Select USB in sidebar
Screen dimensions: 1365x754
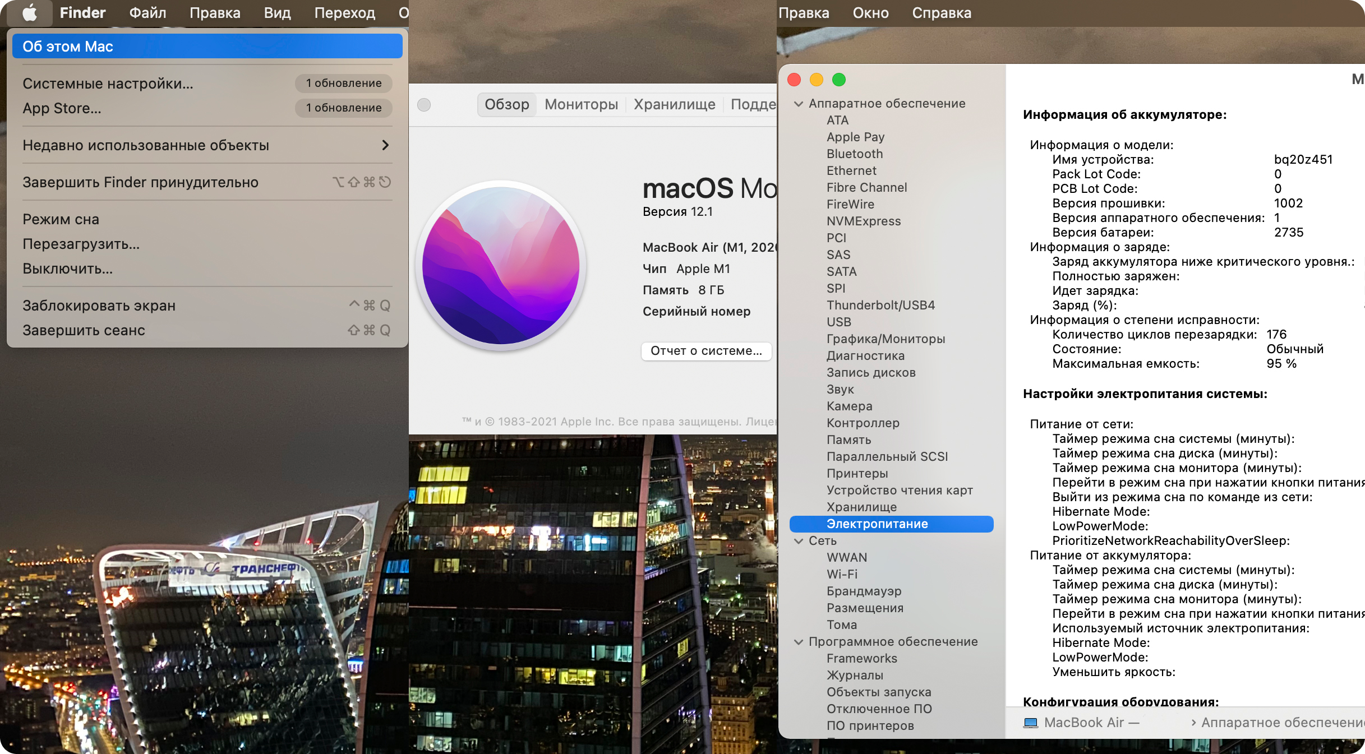(x=839, y=322)
